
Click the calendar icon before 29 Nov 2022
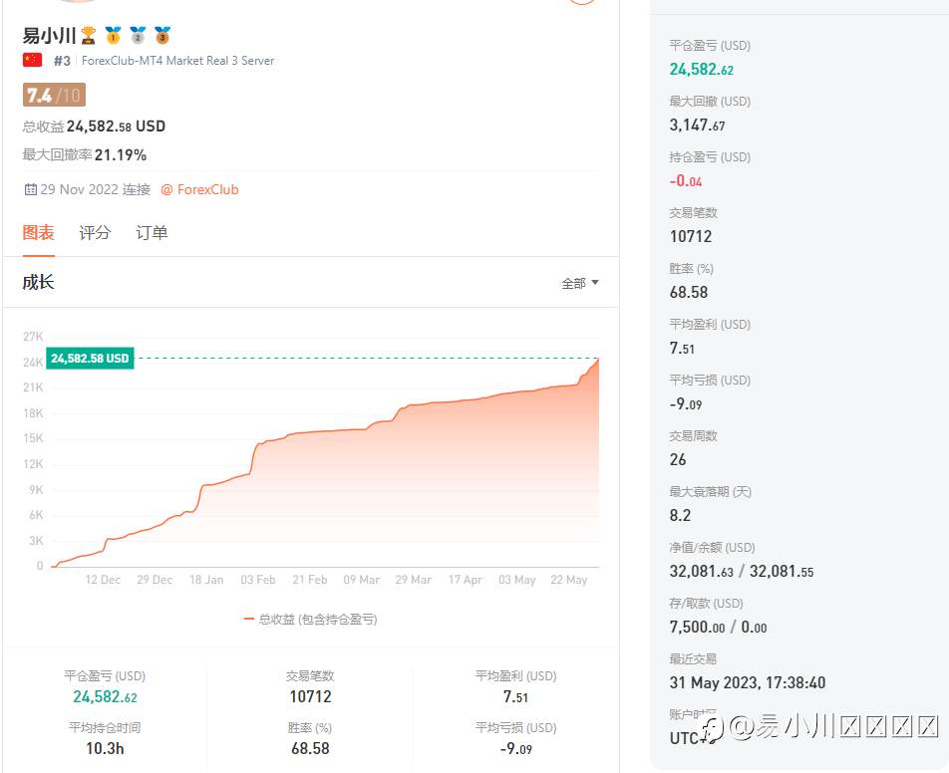pyautogui.click(x=30, y=189)
